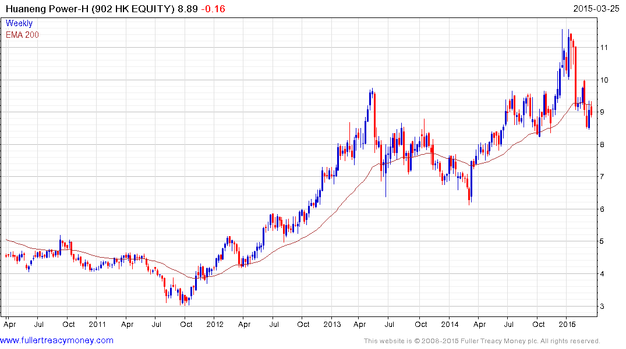The width and height of the screenshot is (626, 349).
Task: Select the 2014 marker on time axis
Action: [x=450, y=324]
